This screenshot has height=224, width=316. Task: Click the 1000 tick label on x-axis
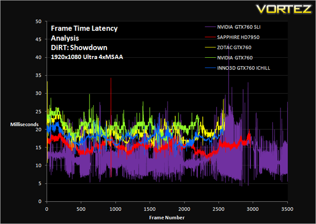(115, 209)
